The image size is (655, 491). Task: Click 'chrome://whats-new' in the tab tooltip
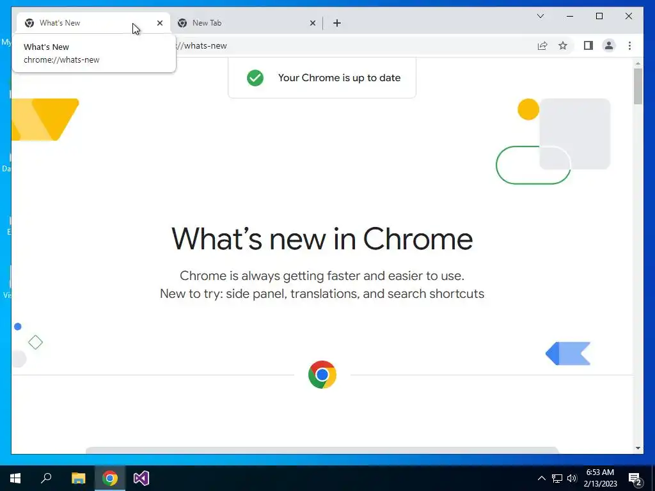pos(61,59)
